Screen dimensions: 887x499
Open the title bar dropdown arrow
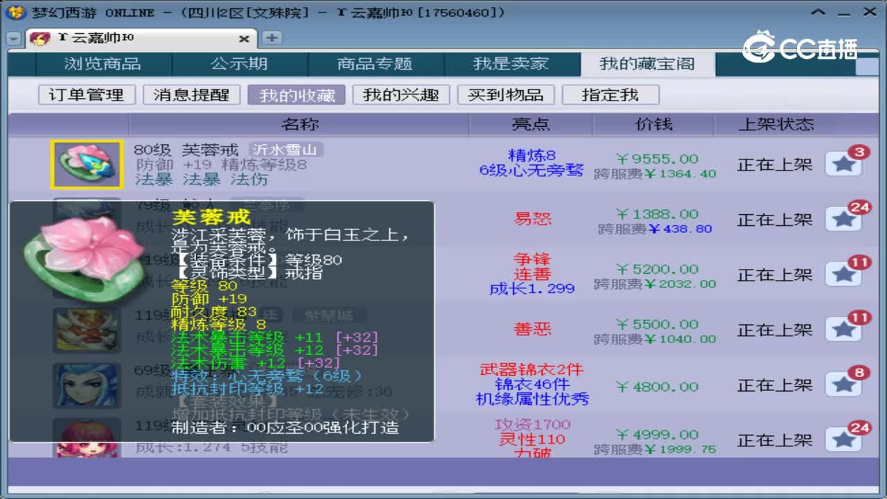click(820, 12)
